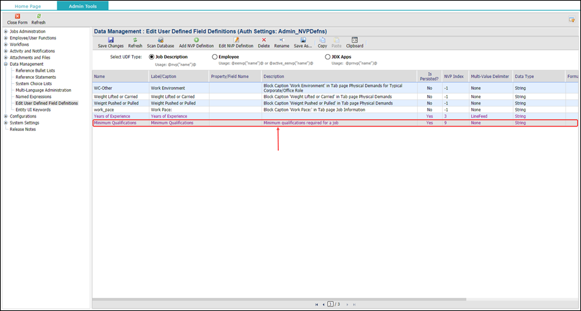Click the Save Changes toolbar icon

coord(110,40)
